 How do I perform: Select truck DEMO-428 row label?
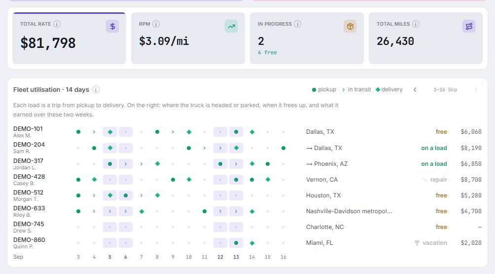[x=29, y=176]
